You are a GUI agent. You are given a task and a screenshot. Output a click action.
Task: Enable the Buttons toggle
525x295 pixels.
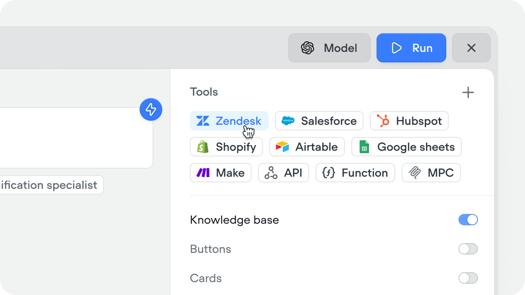pos(468,249)
